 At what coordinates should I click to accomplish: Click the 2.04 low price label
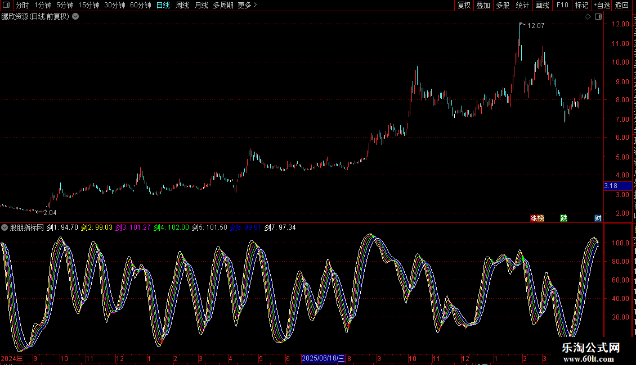coord(50,213)
